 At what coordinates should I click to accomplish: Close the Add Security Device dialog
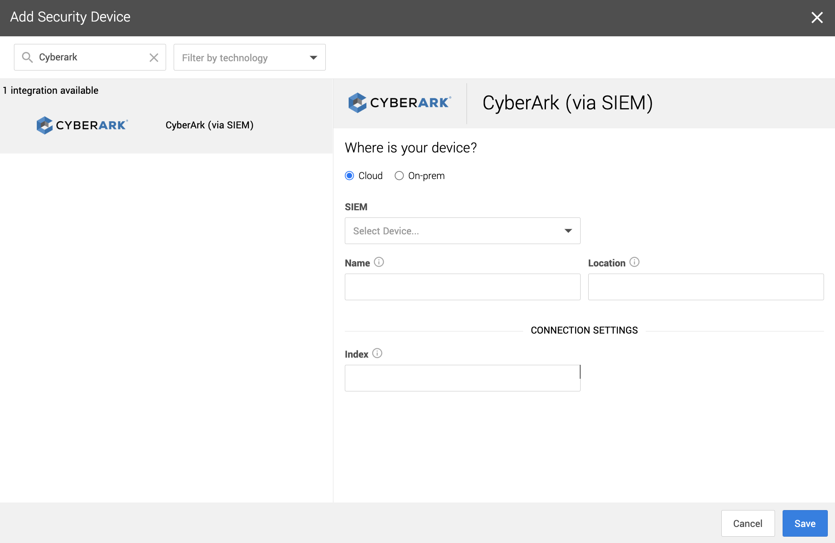point(817,17)
